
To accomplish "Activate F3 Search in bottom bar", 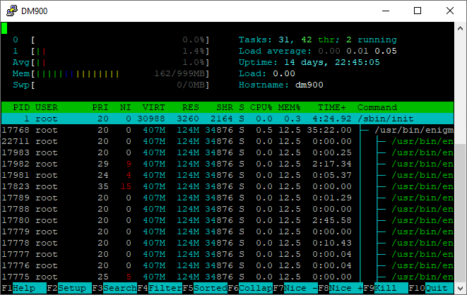I will (118, 289).
